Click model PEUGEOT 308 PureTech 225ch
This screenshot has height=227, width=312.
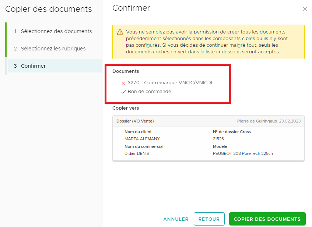243,153
